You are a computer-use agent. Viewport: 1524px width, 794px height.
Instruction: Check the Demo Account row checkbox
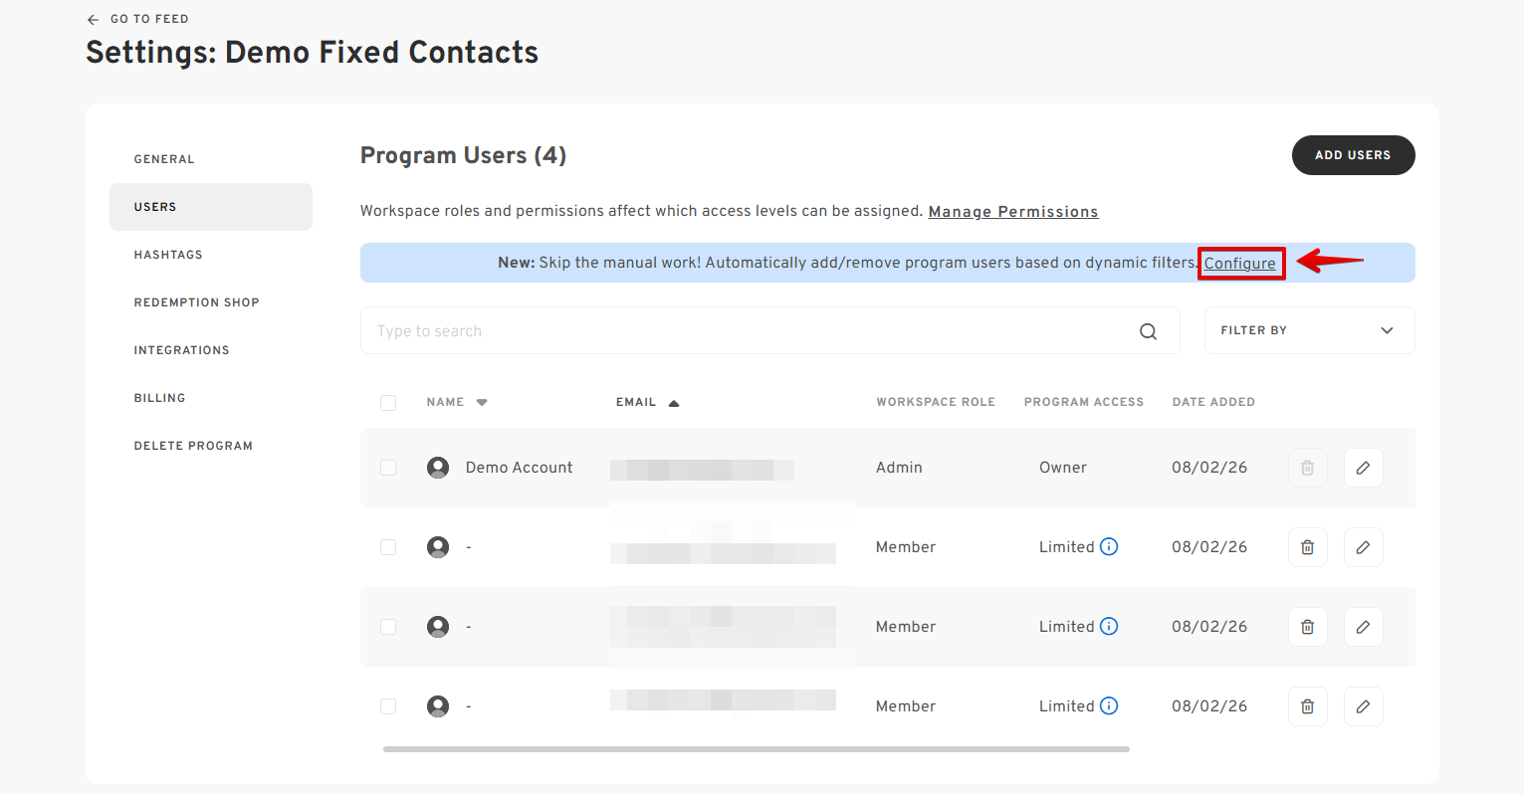coord(388,468)
